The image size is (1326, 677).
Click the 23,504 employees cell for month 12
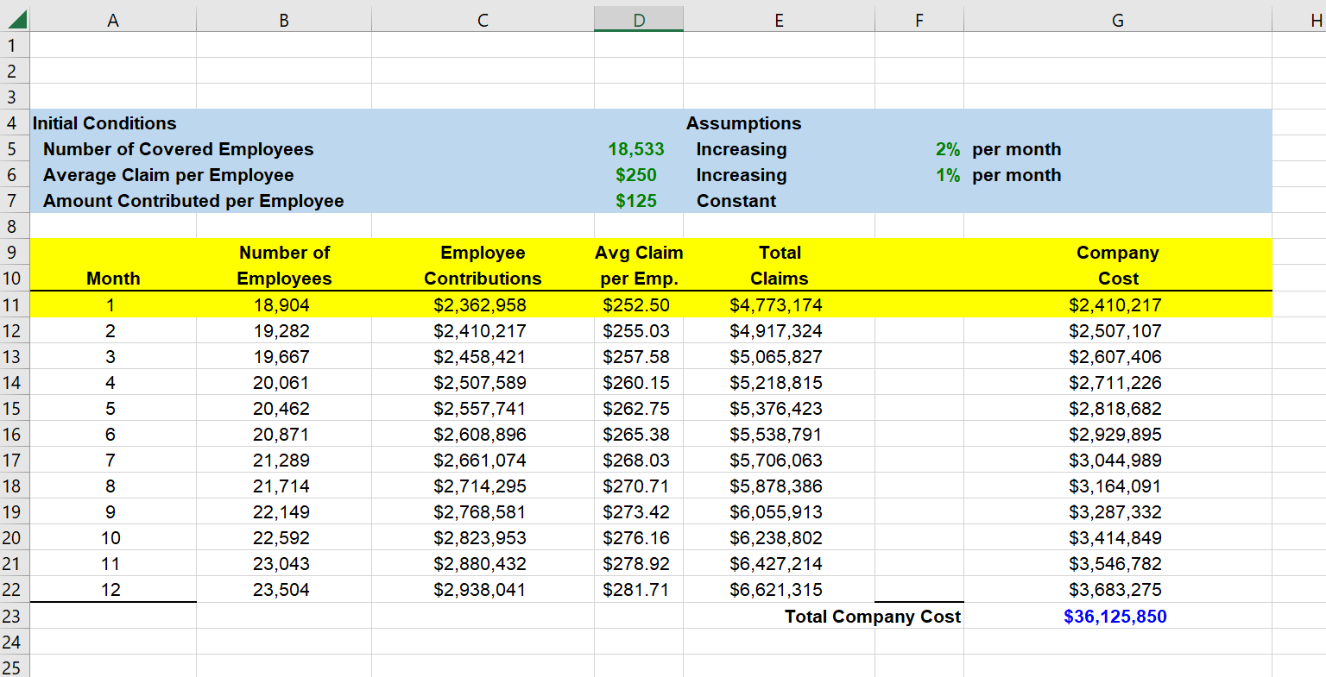pyautogui.click(x=283, y=589)
